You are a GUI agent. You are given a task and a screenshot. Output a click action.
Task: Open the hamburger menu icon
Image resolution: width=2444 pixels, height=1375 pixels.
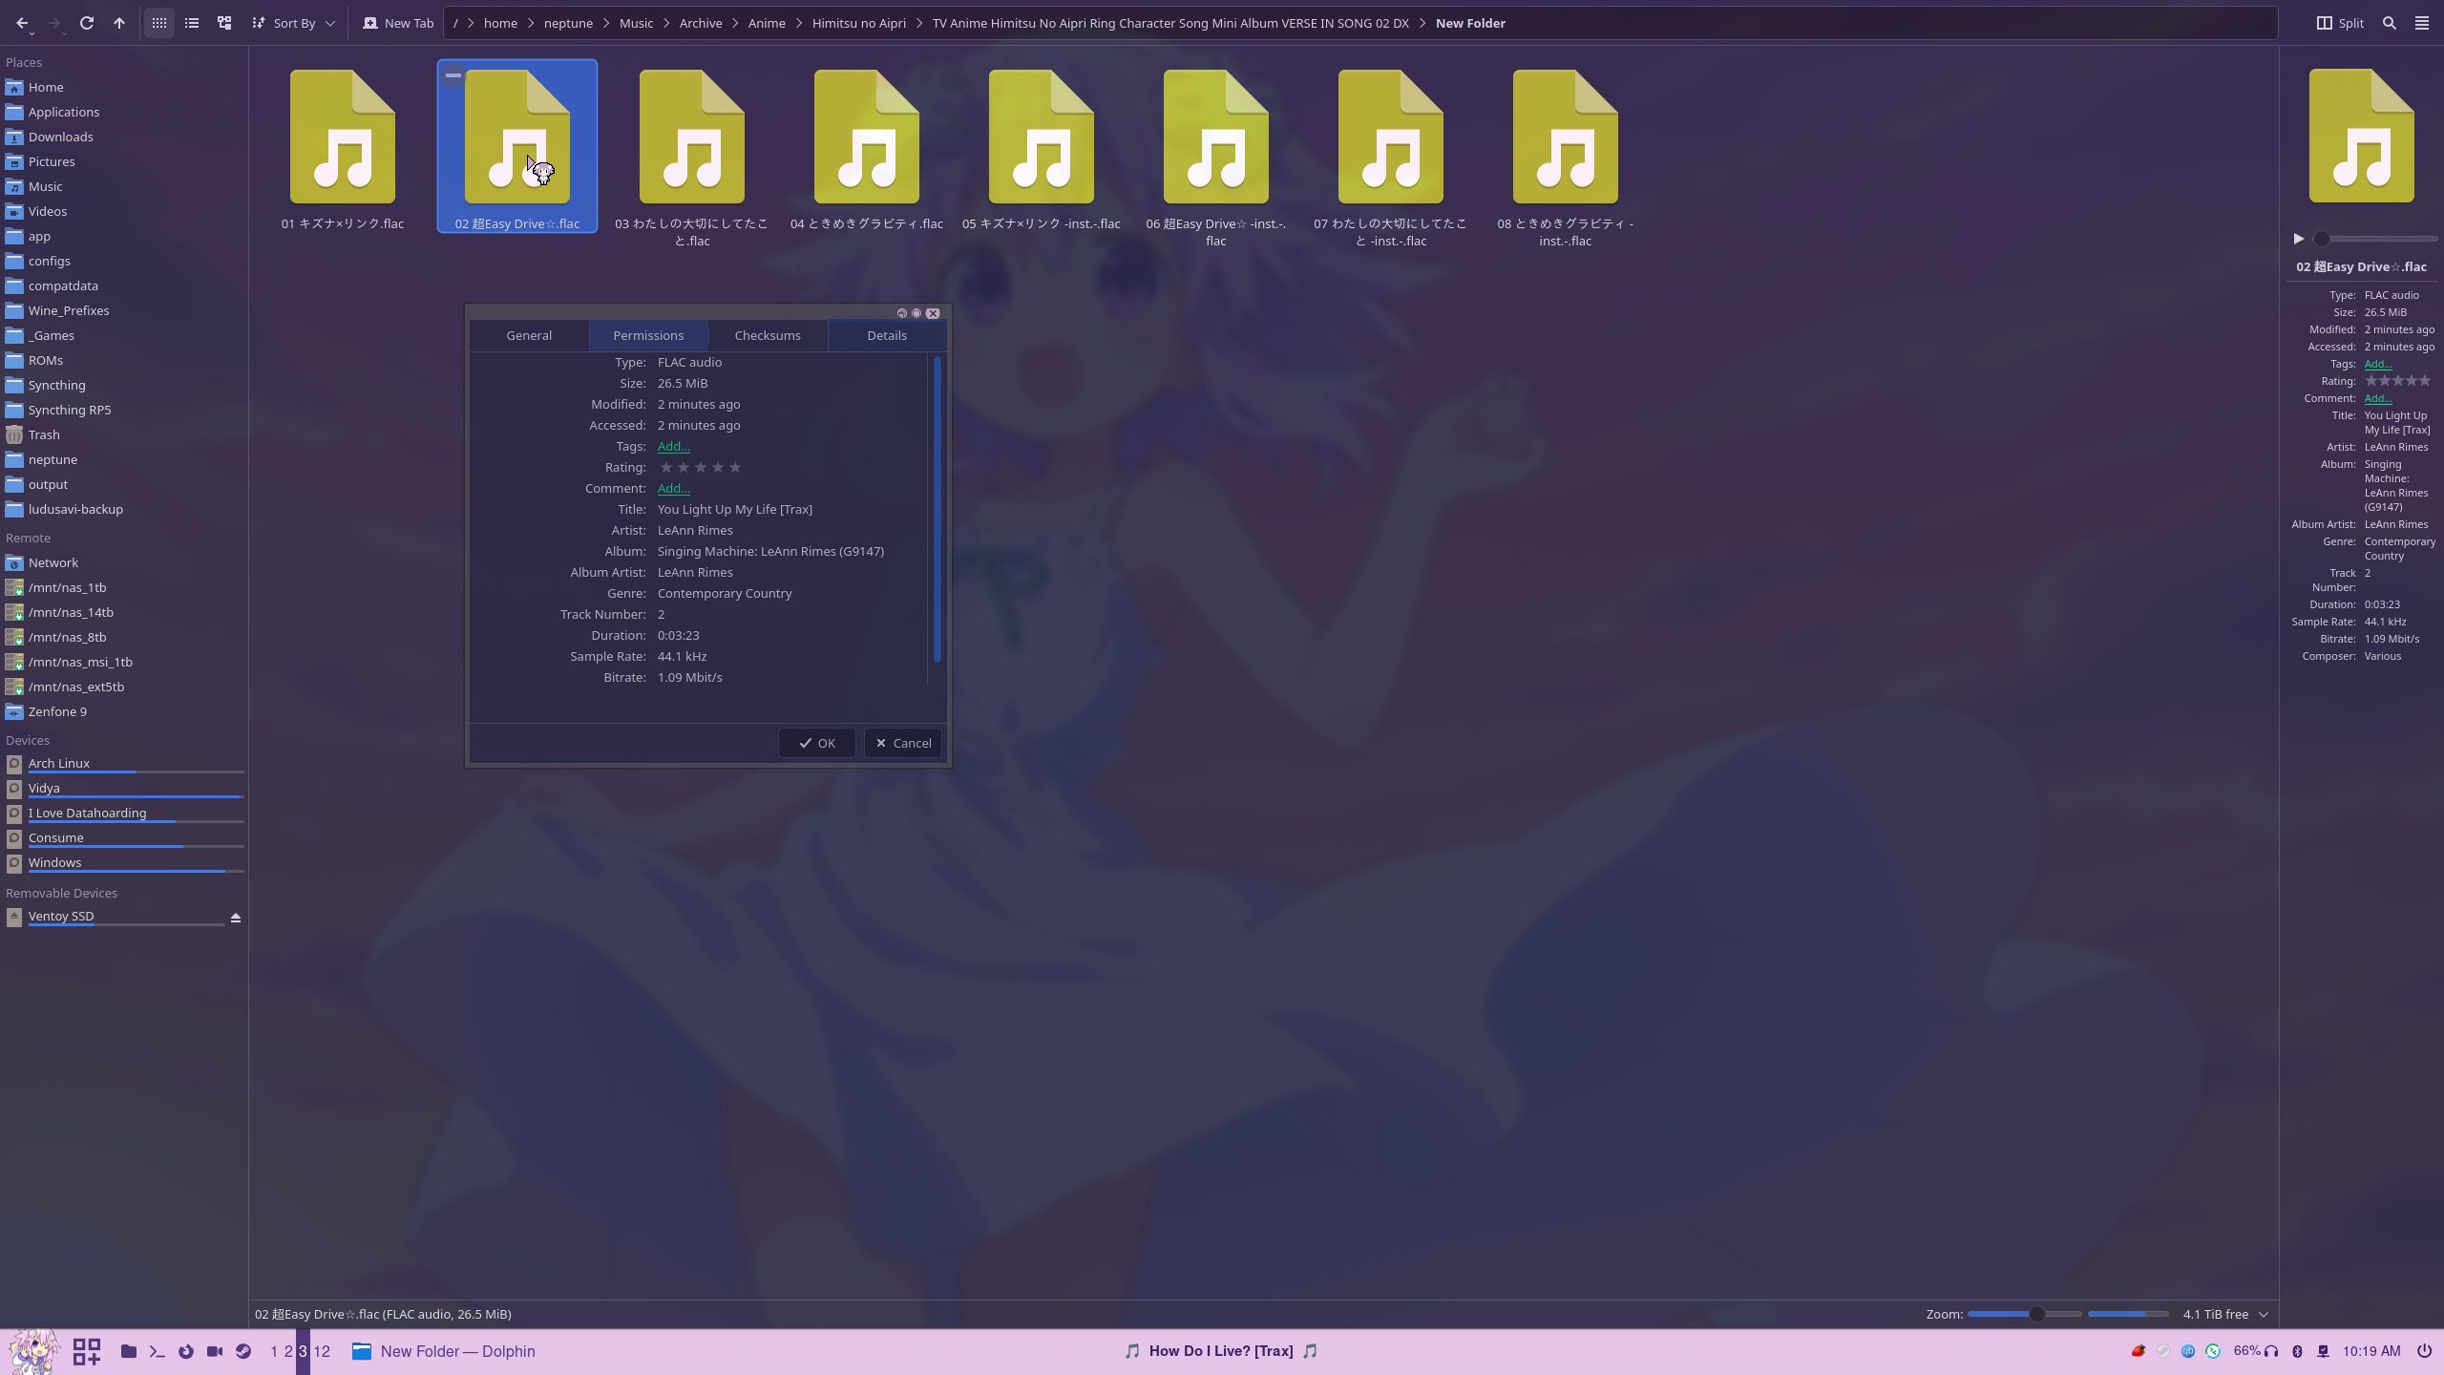click(x=2422, y=23)
